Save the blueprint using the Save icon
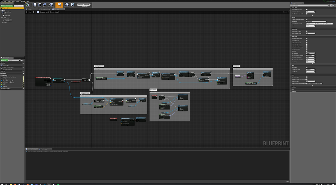The width and height of the screenshot is (336, 185). (x=35, y=5)
